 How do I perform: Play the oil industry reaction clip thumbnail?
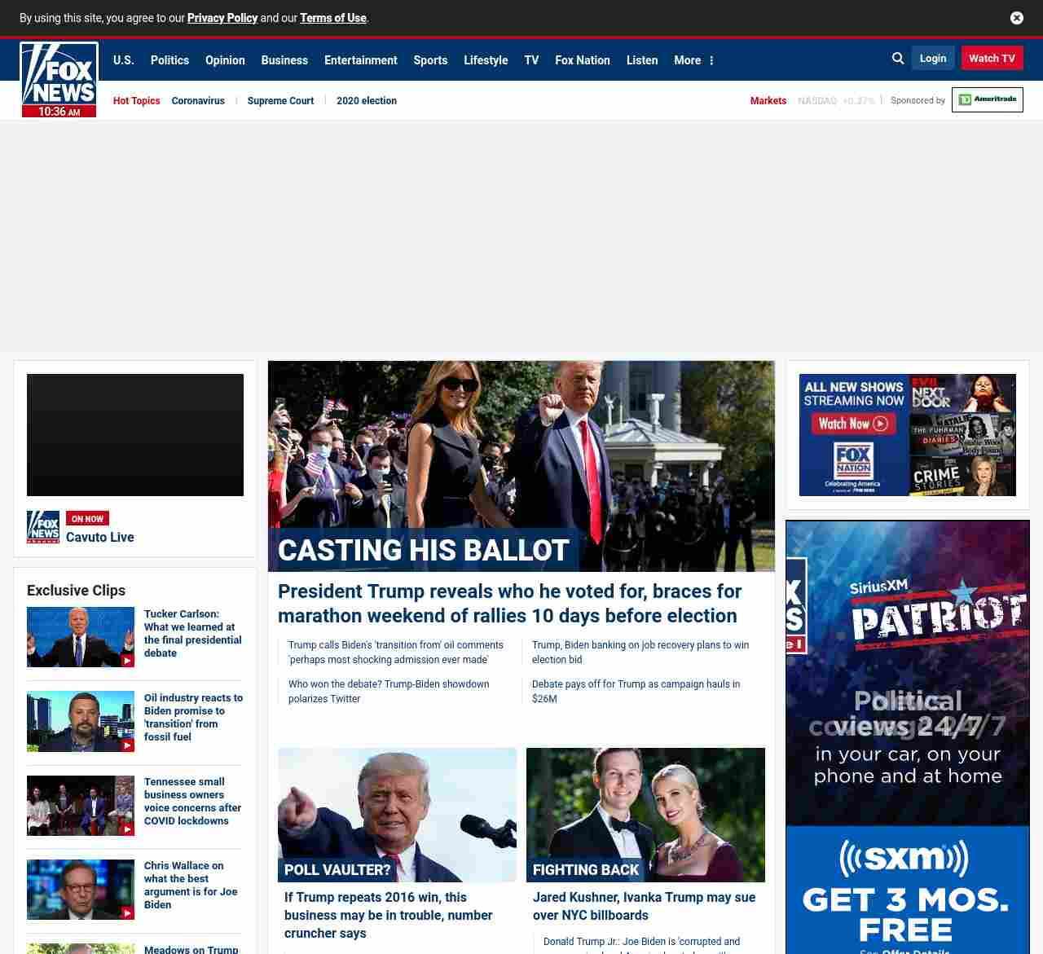[81, 721]
